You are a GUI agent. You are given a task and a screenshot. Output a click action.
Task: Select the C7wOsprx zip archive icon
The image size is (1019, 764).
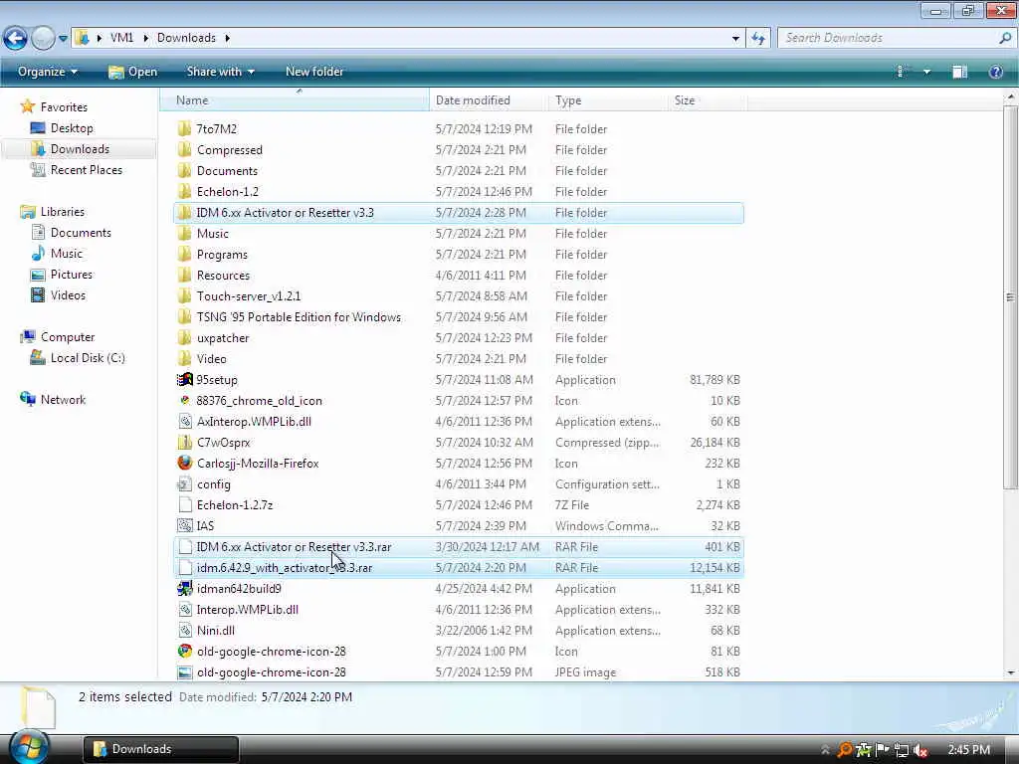point(184,442)
